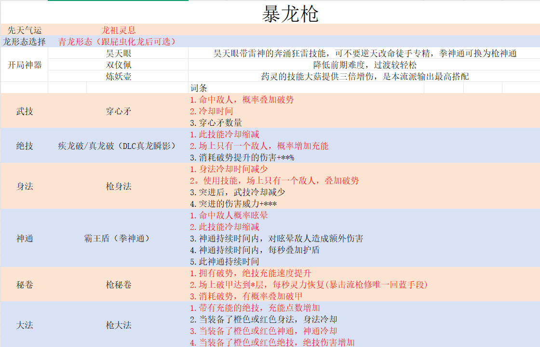Select the 双仪佩 cell
Image resolution: width=540 pixels, height=347 pixels.
(119, 65)
